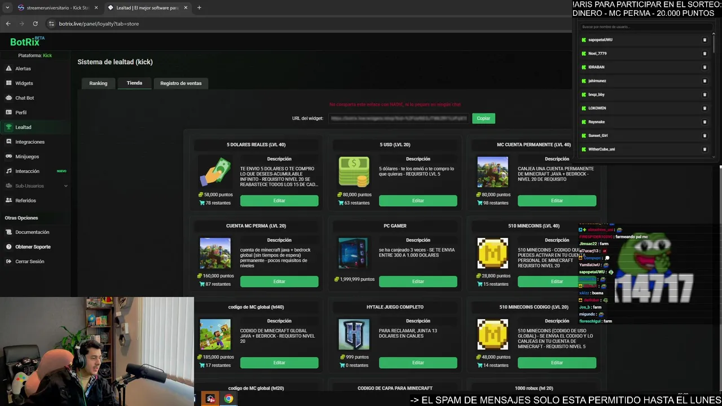
Task: Remove LOKOWEN via its trash icon
Action: click(x=705, y=108)
